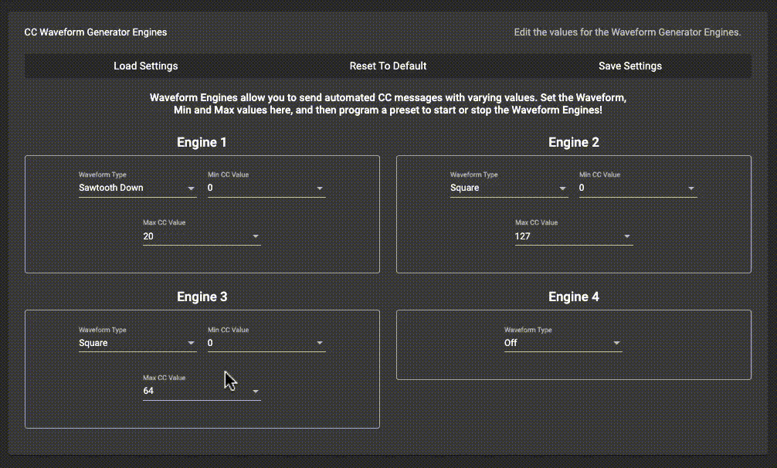This screenshot has width=777, height=468.
Task: Click the Load Settings button
Action: tap(145, 66)
